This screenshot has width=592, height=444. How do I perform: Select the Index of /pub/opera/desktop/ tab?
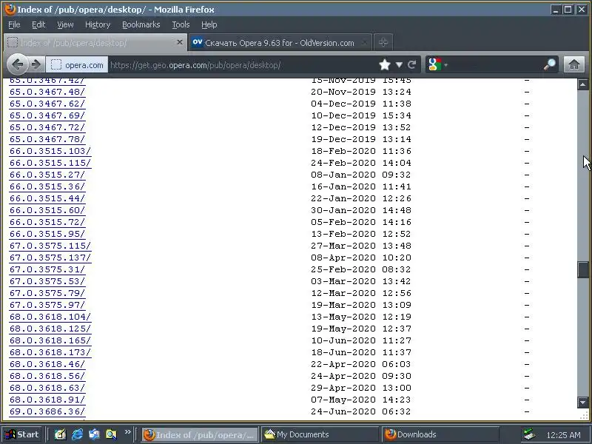coord(95,43)
